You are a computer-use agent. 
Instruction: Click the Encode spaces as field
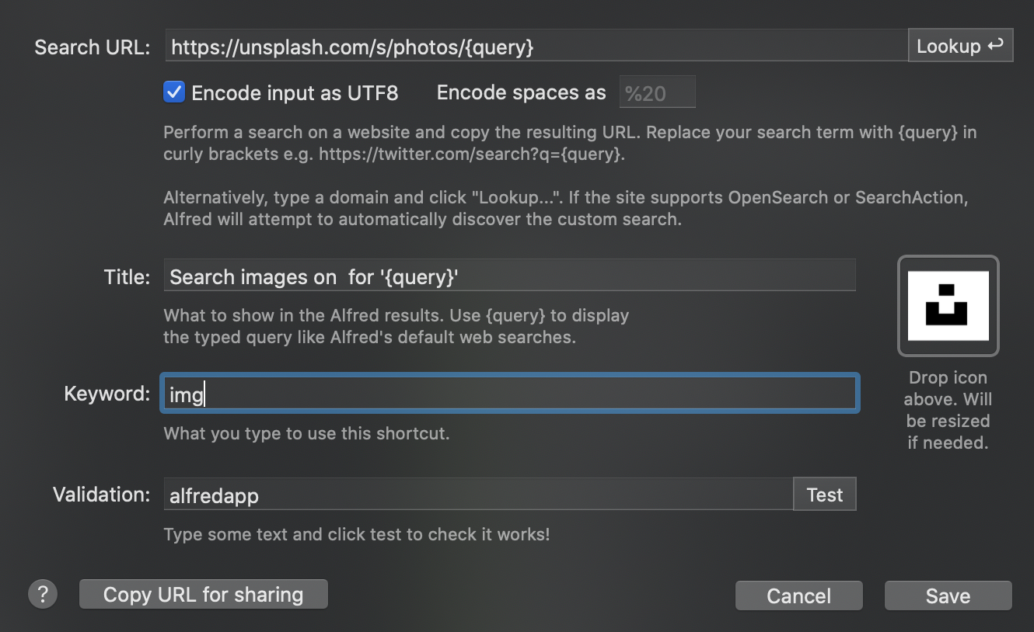[657, 93]
